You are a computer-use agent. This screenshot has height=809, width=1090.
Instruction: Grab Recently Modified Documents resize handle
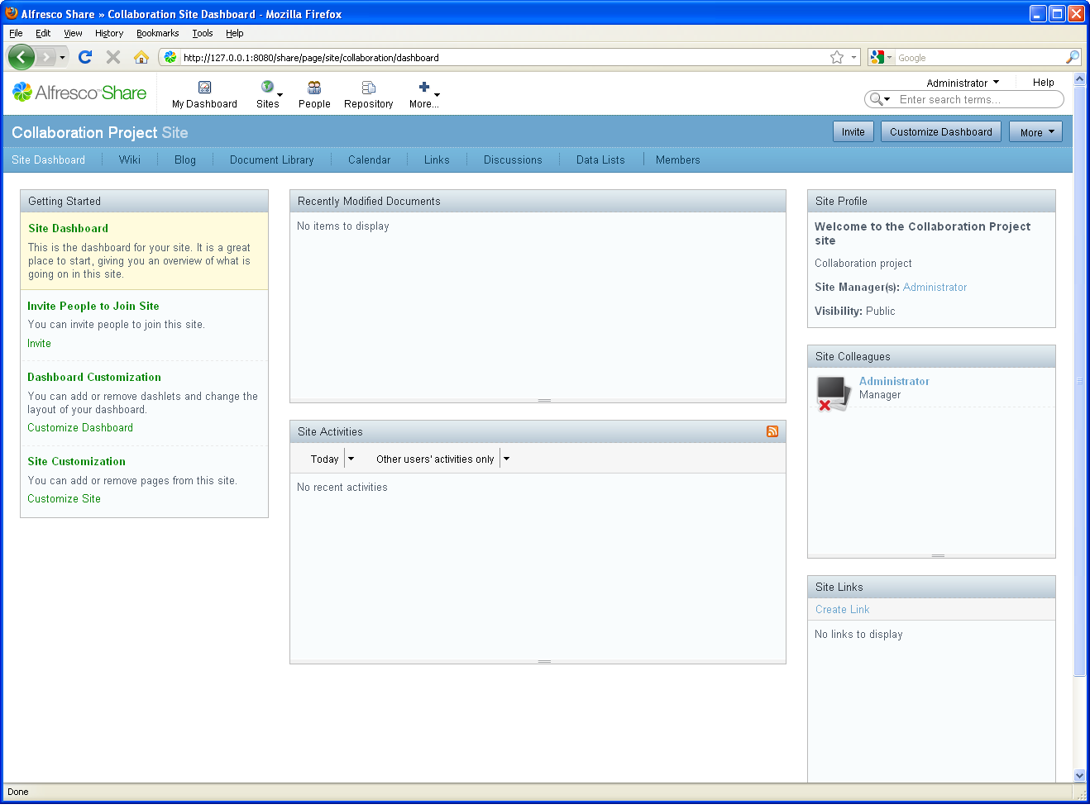pos(544,400)
